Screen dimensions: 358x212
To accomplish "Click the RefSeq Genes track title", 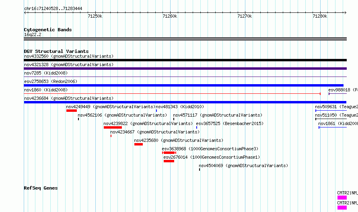I will point(41,188).
